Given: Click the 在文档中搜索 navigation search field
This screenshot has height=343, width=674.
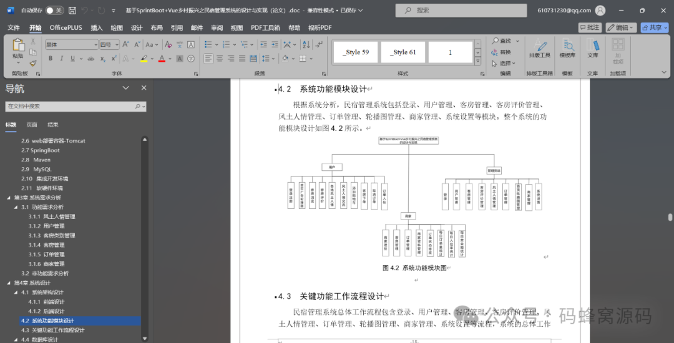Looking at the screenshot, I should (x=76, y=106).
